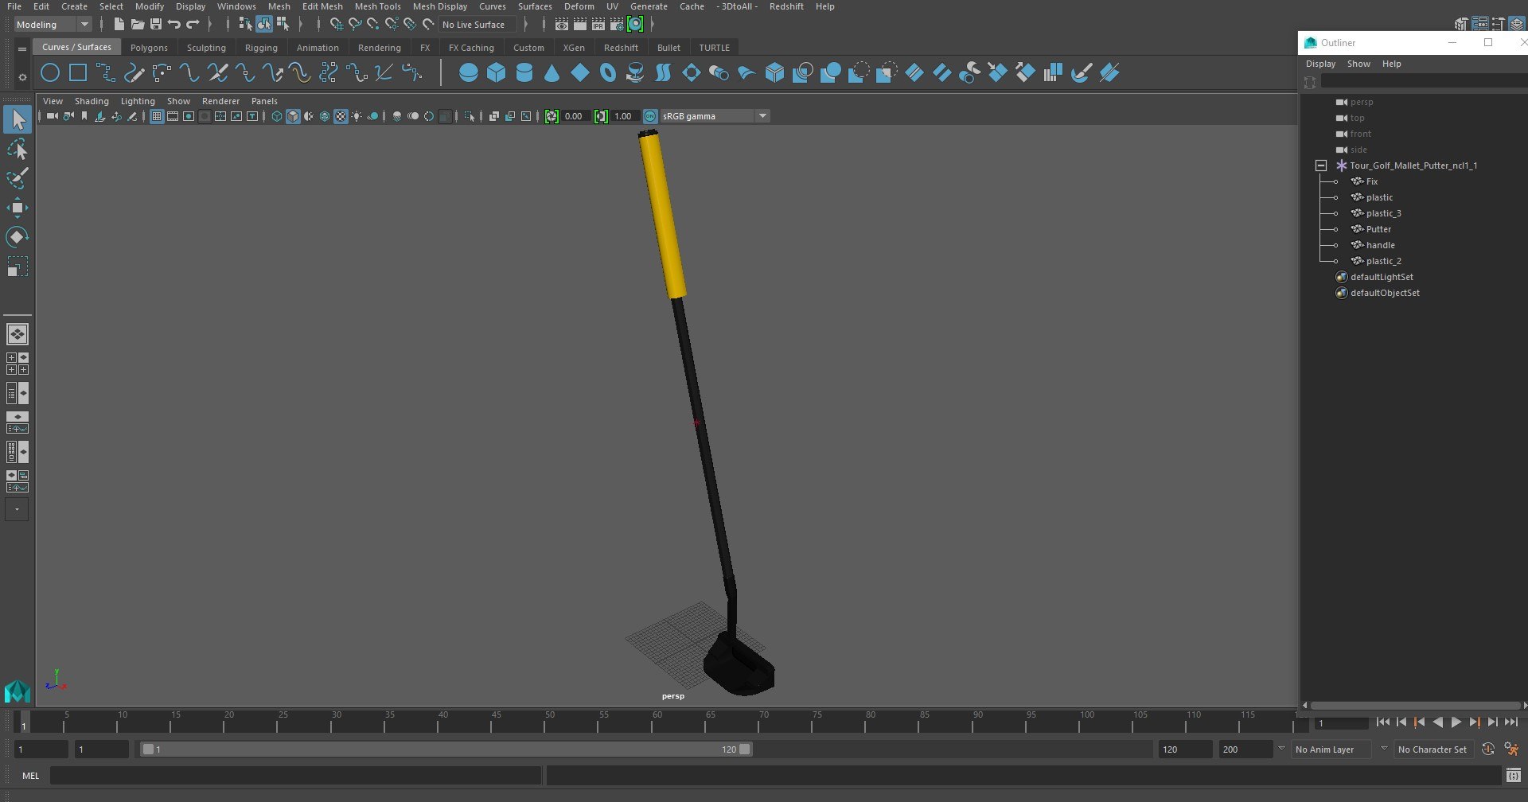This screenshot has height=802, width=1528.
Task: Create a NURBS Plane from shelf
Action: pos(580,73)
